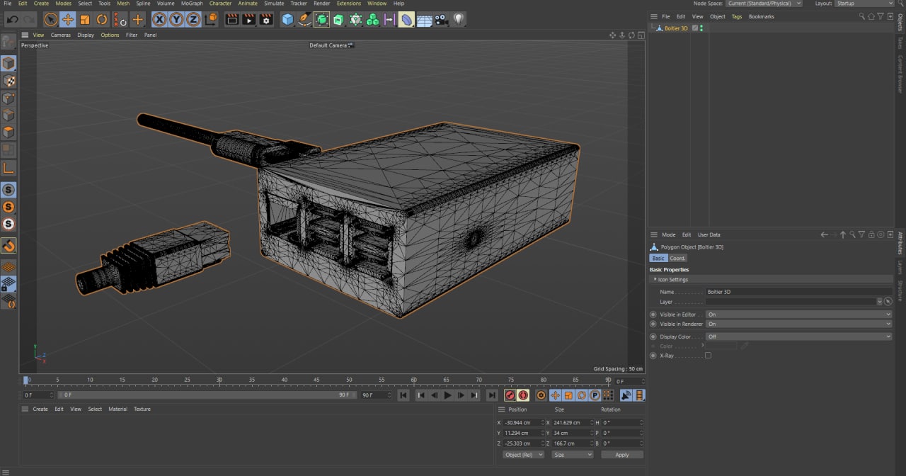Open the Display Color dropdown
Image resolution: width=906 pixels, height=476 pixels.
pos(798,336)
